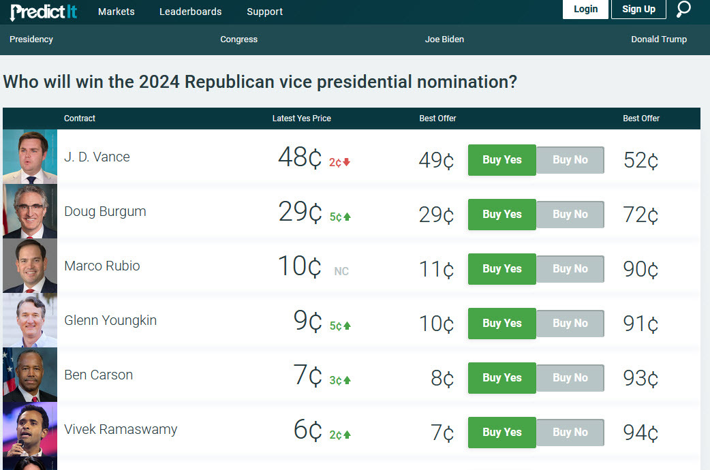Open the search magnifier icon

coord(683,11)
